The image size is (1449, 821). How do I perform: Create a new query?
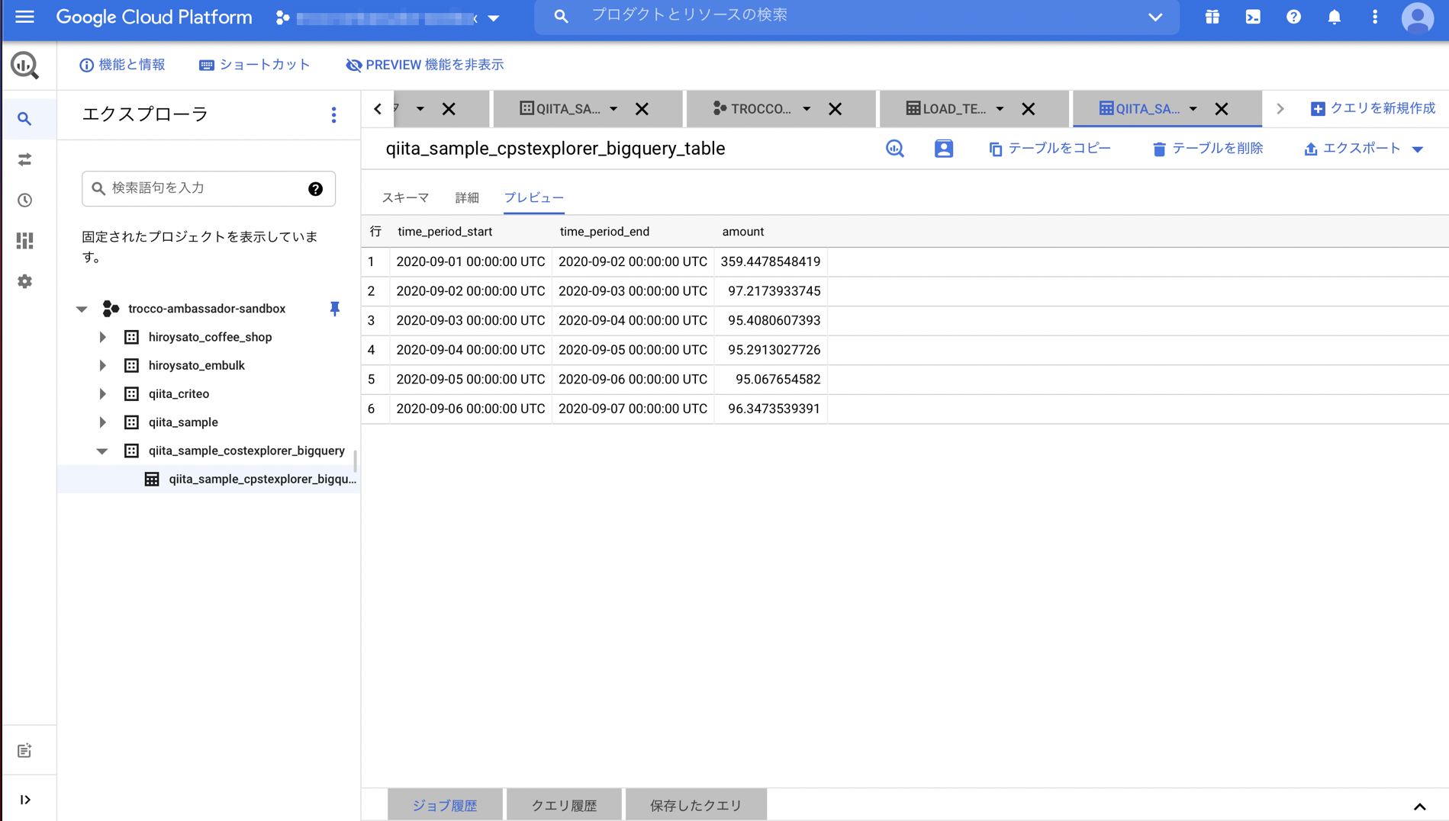pos(1373,108)
